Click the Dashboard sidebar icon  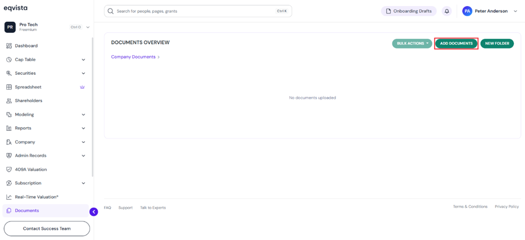pyautogui.click(x=9, y=46)
